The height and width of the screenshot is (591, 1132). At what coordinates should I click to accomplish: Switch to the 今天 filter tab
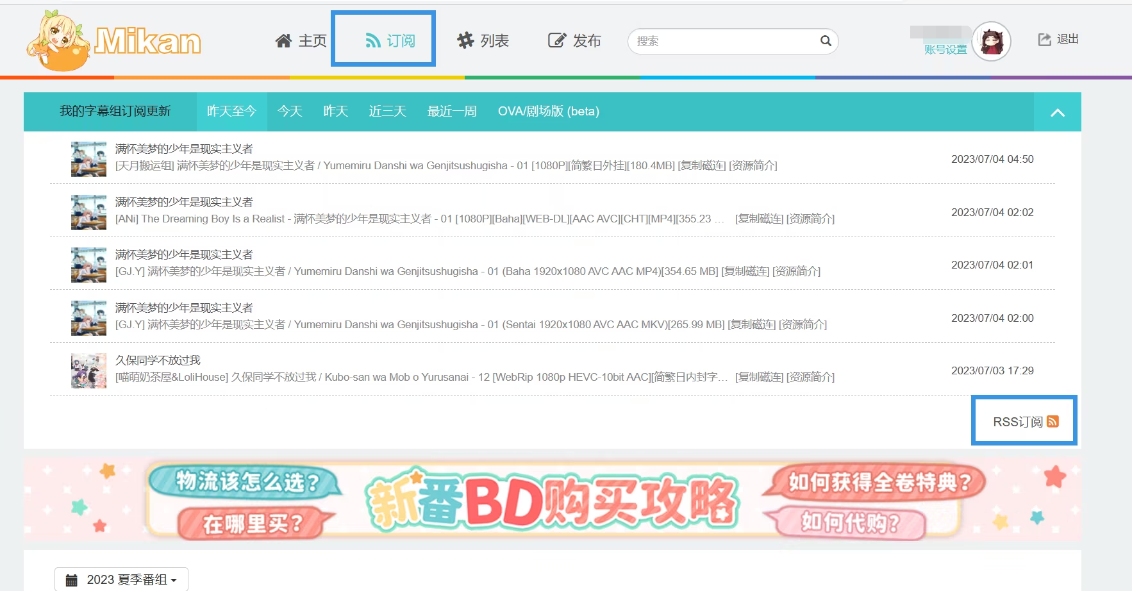[x=289, y=111]
